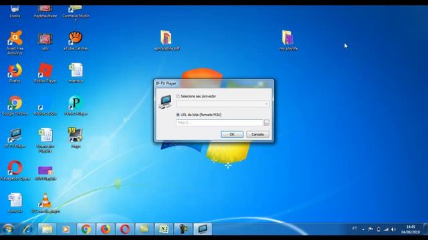
Task: Open the Windows Start menu orb
Action: [8, 229]
